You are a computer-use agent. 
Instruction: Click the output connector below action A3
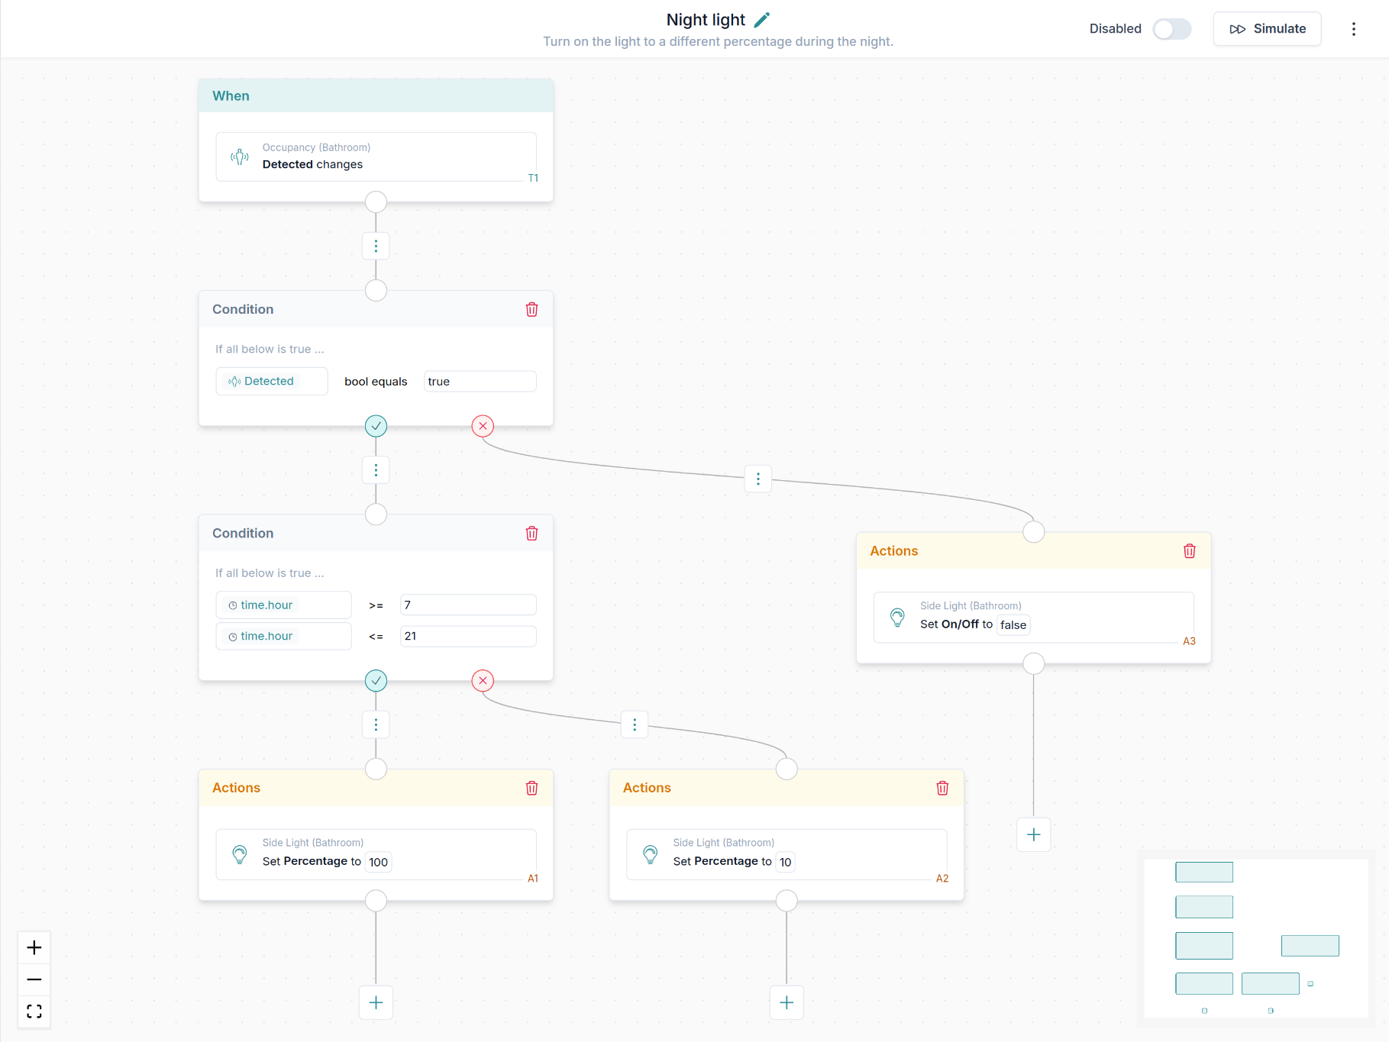(x=1034, y=663)
